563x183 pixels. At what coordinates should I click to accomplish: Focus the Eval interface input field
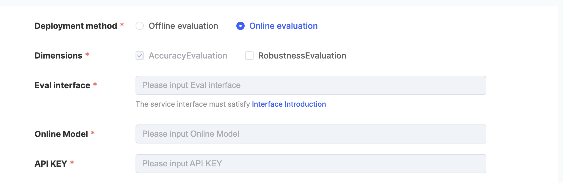[311, 85]
